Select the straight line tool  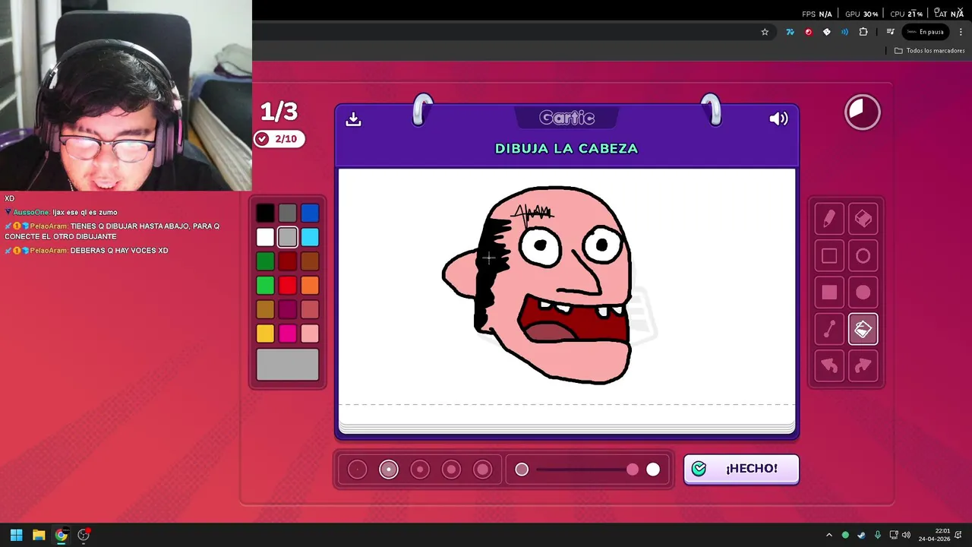pos(829,329)
